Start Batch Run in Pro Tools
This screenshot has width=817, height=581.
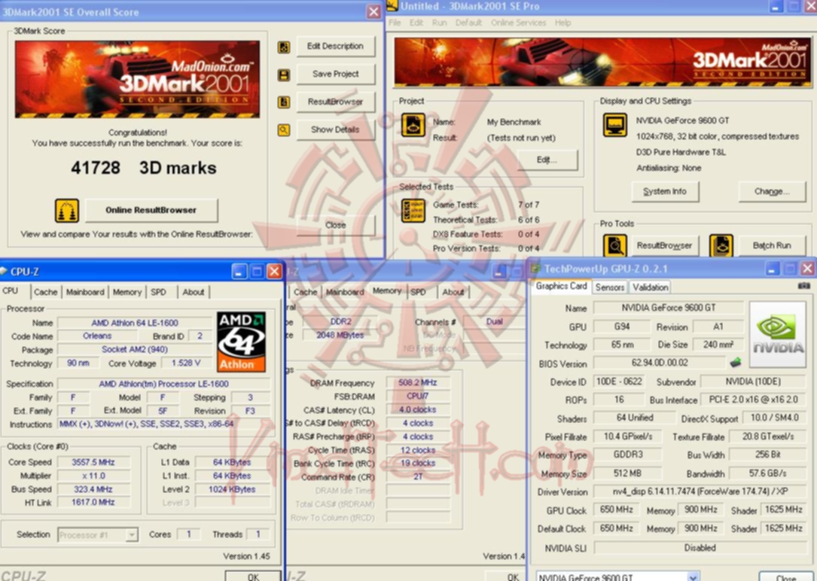tap(772, 246)
